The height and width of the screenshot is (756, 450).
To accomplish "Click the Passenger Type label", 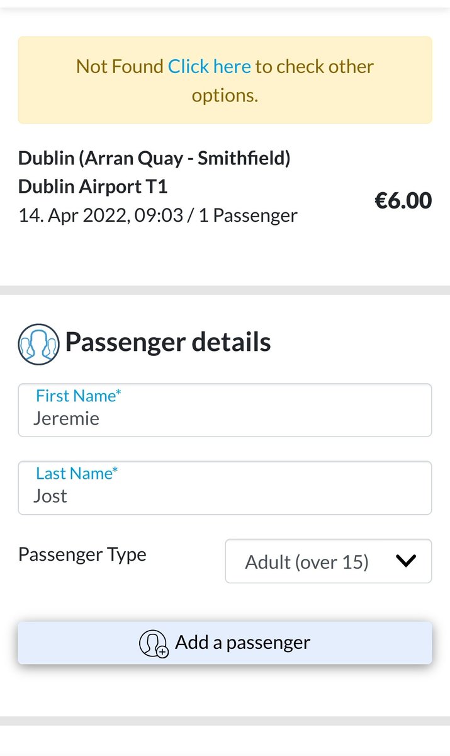I will (82, 555).
